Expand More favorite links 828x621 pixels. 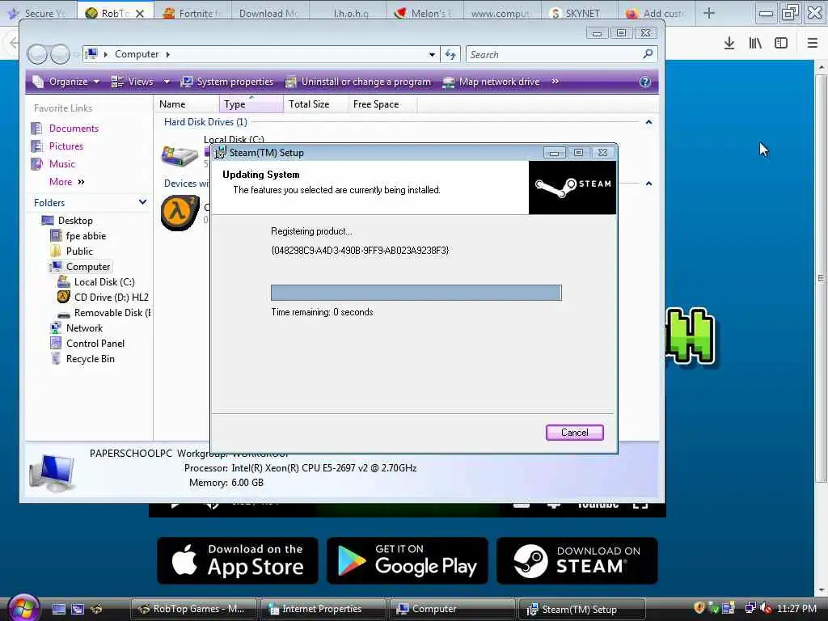tap(66, 182)
